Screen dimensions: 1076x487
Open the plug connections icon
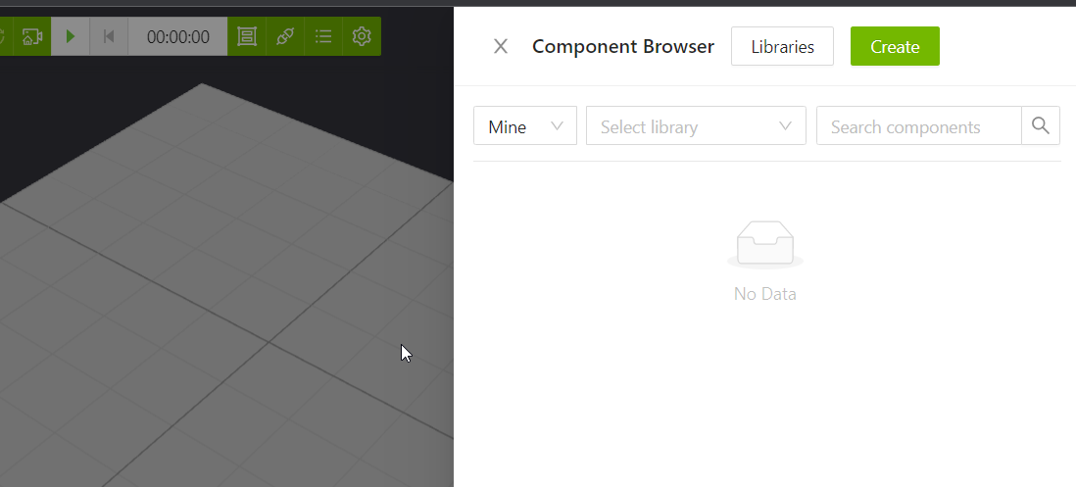point(285,36)
